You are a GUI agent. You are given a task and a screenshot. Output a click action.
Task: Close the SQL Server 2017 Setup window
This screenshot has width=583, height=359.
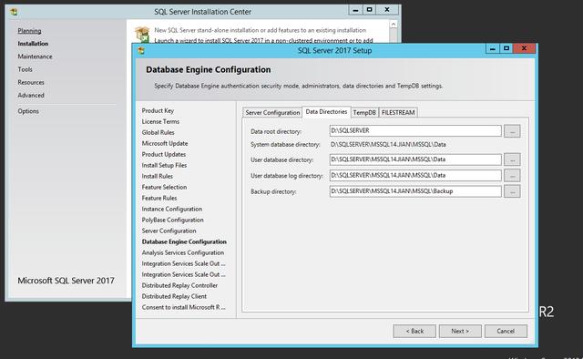524,48
